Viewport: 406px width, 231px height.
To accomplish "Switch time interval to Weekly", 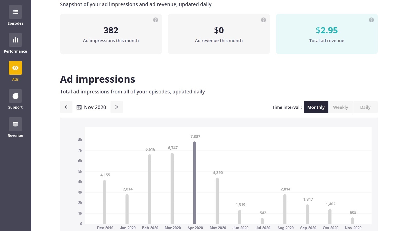I will 340,107.
